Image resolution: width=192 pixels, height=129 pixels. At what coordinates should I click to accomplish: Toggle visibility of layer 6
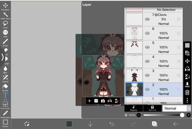coord(147,33)
